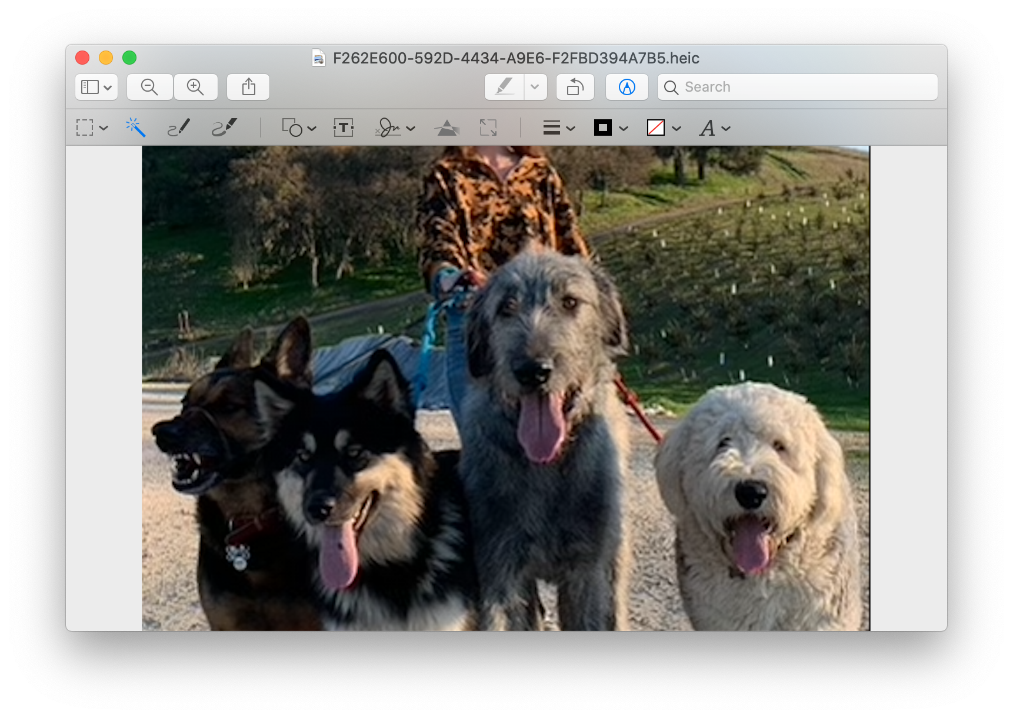Open Adjust Color prism tool

coord(447,128)
